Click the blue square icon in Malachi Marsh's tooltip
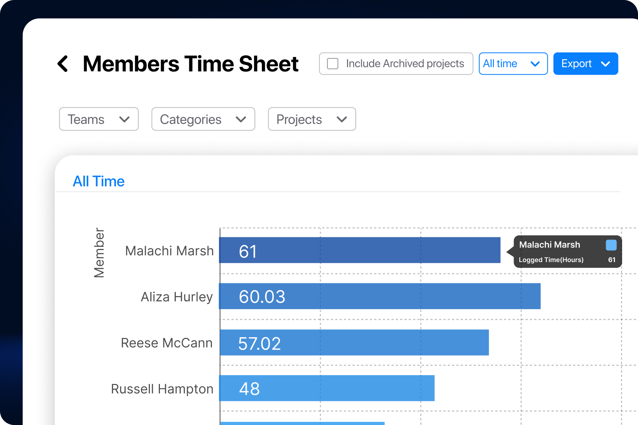This screenshot has height=425, width=638. (611, 244)
